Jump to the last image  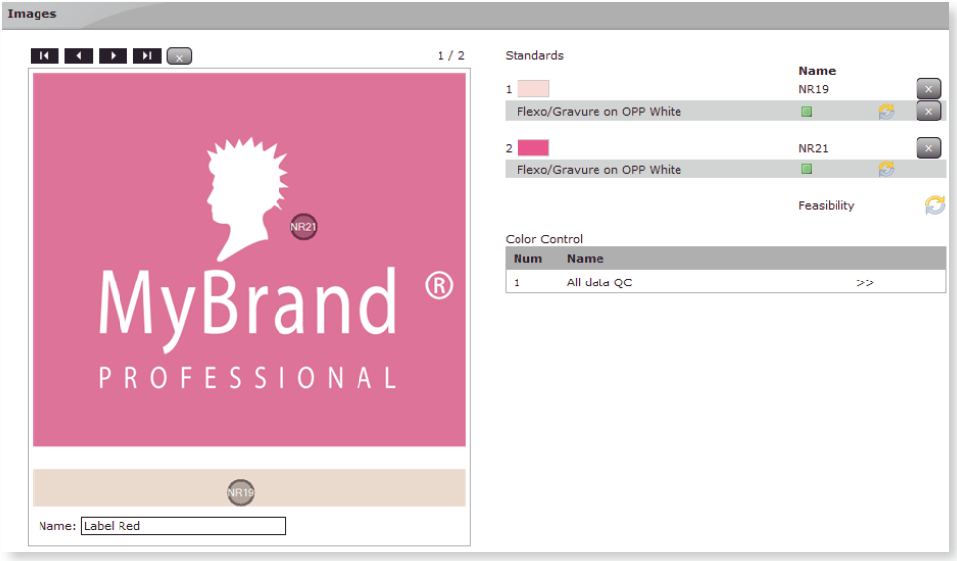(147, 56)
